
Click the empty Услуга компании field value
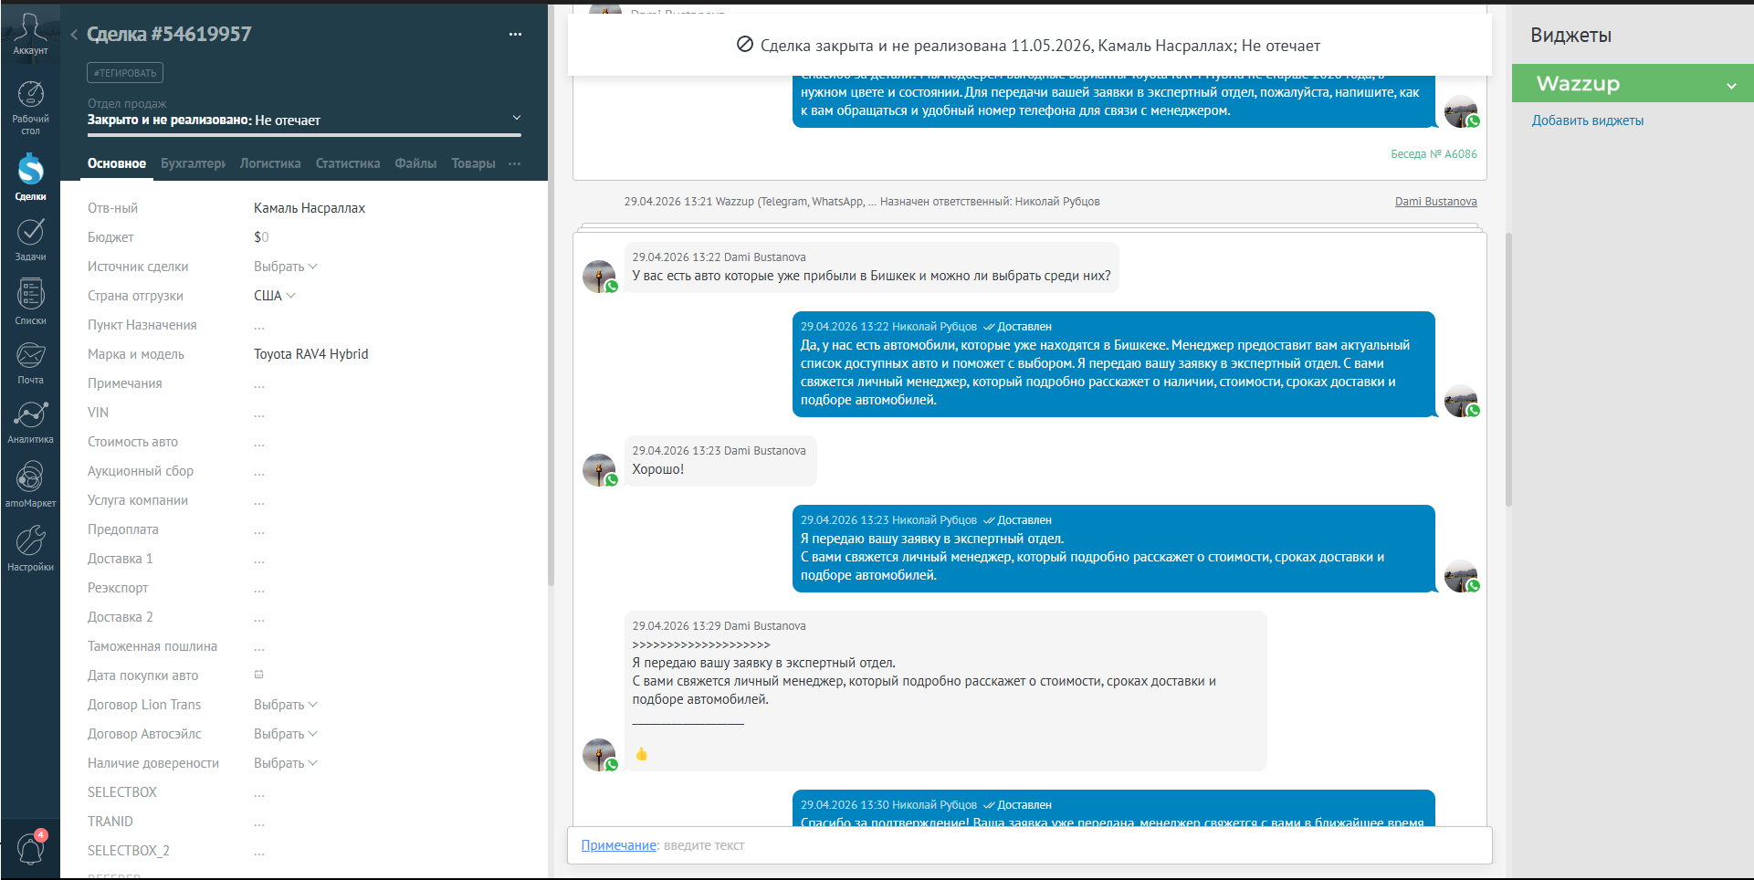[259, 501]
